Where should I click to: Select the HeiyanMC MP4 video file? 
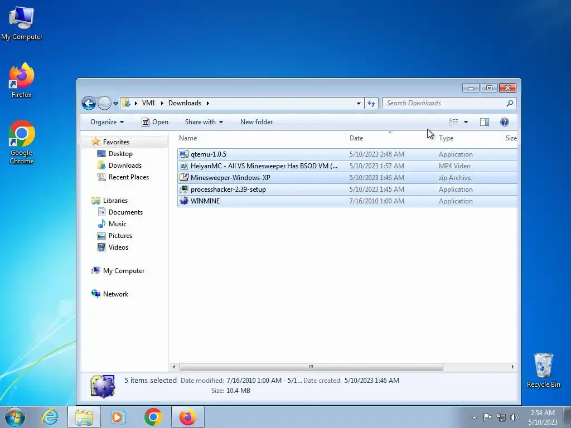[x=347, y=166]
